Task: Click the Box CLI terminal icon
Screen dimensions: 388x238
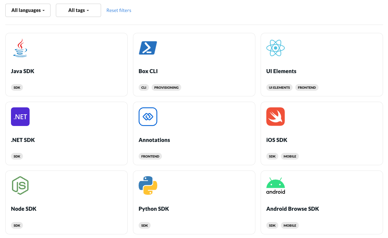Action: coord(148,48)
